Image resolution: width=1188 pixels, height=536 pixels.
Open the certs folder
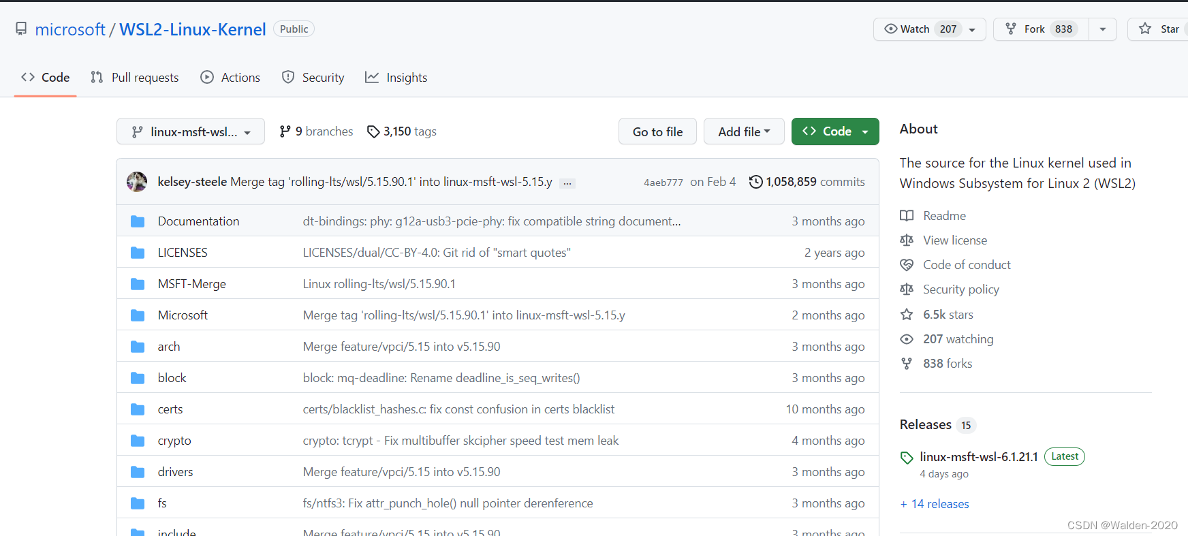(x=170, y=409)
